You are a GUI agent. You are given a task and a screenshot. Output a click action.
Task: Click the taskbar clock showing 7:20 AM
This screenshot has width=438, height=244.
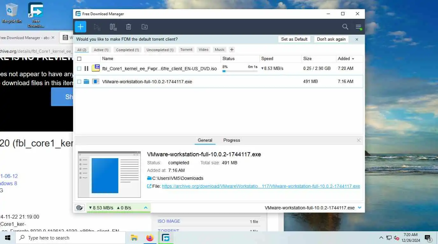[x=410, y=238]
